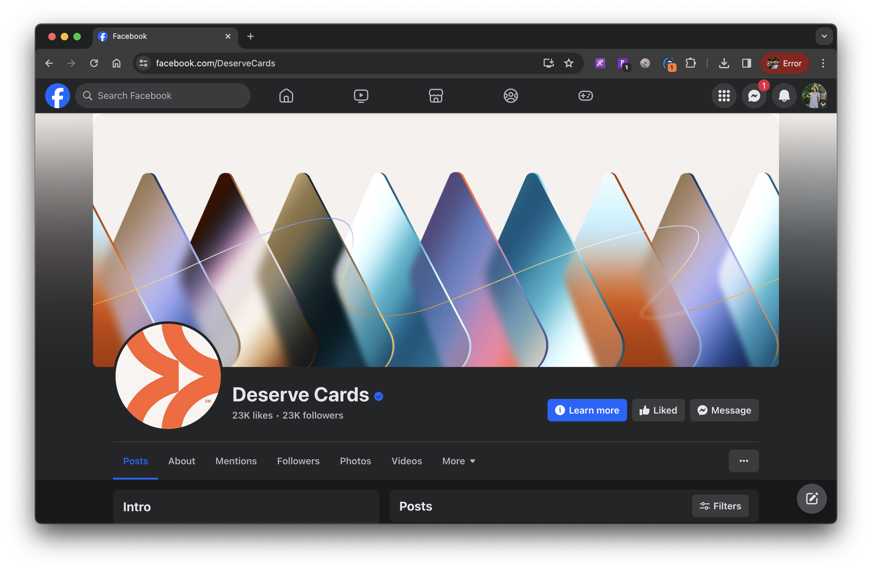Toggle the browser side panel
The height and width of the screenshot is (570, 872).
coord(746,63)
